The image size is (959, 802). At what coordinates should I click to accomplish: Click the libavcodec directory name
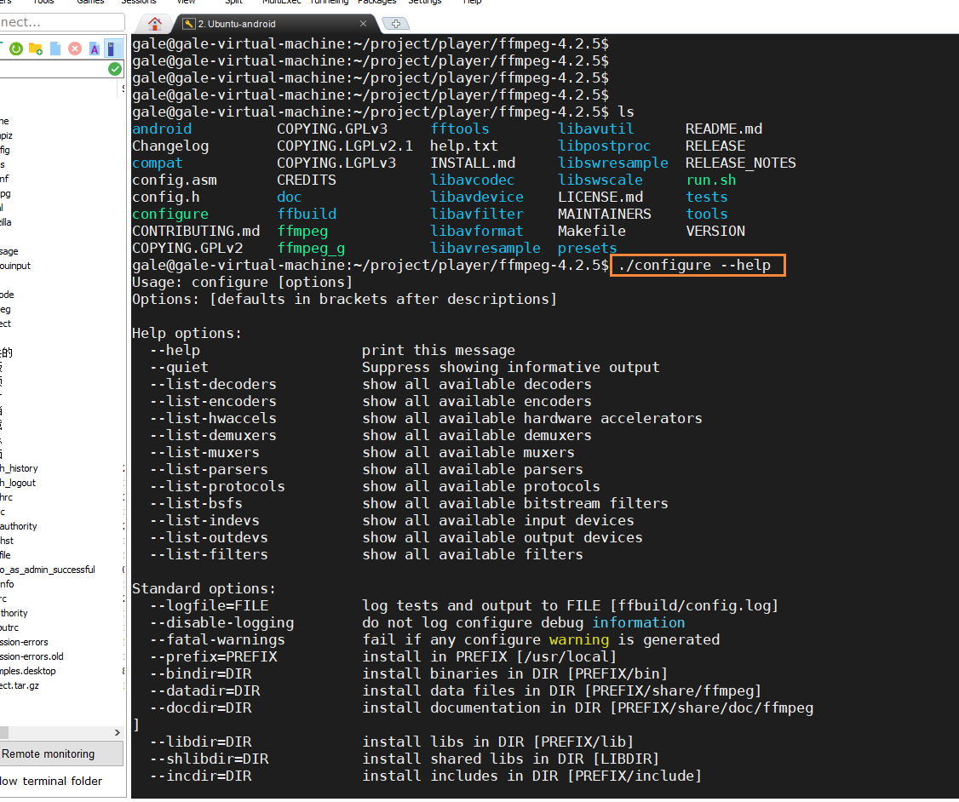pyautogui.click(x=472, y=180)
